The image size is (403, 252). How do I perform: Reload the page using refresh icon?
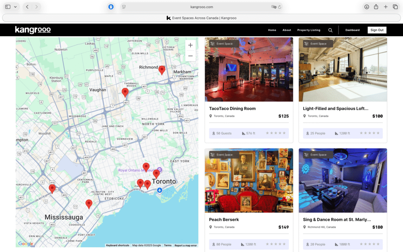(280, 7)
